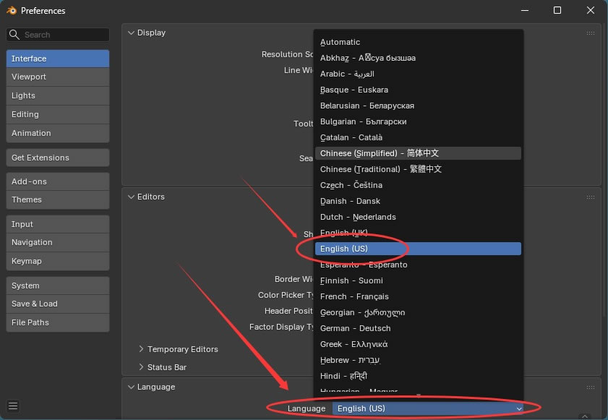Click the Editors panel grip handle

tap(591, 197)
